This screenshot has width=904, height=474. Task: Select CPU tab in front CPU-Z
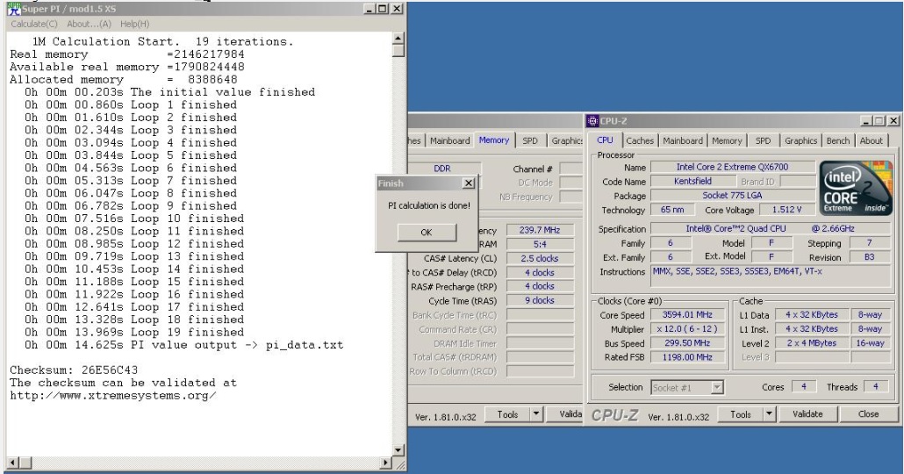605,140
